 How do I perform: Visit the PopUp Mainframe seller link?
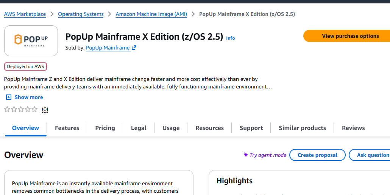[108, 48]
